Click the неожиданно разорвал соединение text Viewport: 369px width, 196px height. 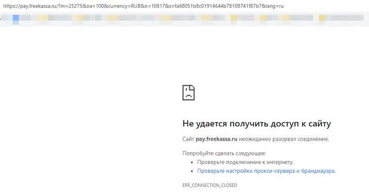pos(284,139)
